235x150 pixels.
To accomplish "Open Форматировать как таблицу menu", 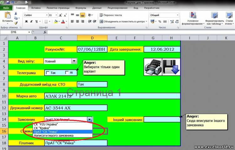I will pos(214,18).
